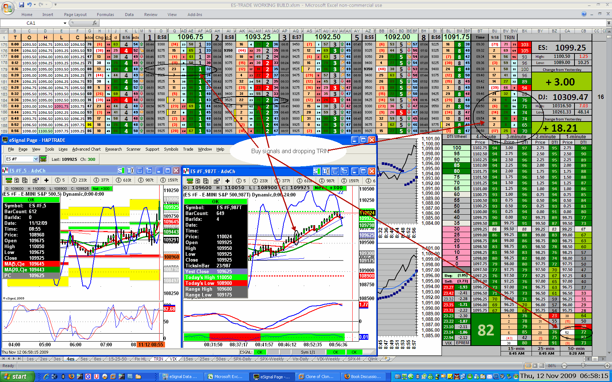Open the Formulas ribbon tab
This screenshot has width=612, height=382.
coord(105,15)
